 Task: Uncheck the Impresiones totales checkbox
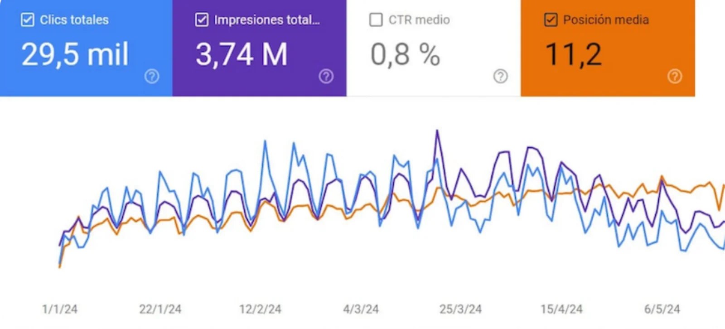(x=202, y=20)
